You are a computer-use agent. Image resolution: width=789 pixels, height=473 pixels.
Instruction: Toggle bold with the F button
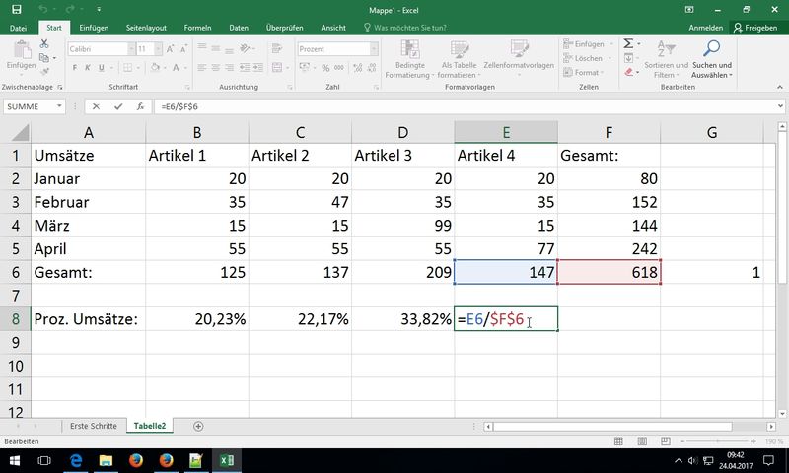[x=75, y=67]
